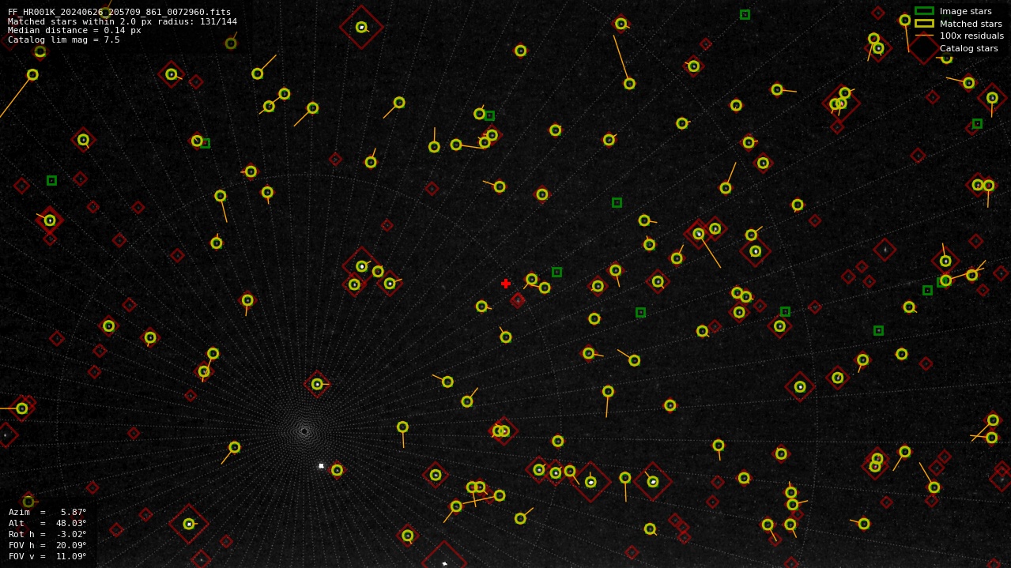Click the 'Alt = 48.03°' readout
The width and height of the screenshot is (1011, 568).
pyautogui.click(x=47, y=523)
